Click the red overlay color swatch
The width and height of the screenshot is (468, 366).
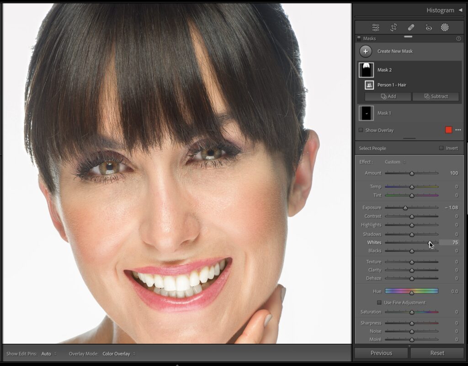pyautogui.click(x=449, y=130)
